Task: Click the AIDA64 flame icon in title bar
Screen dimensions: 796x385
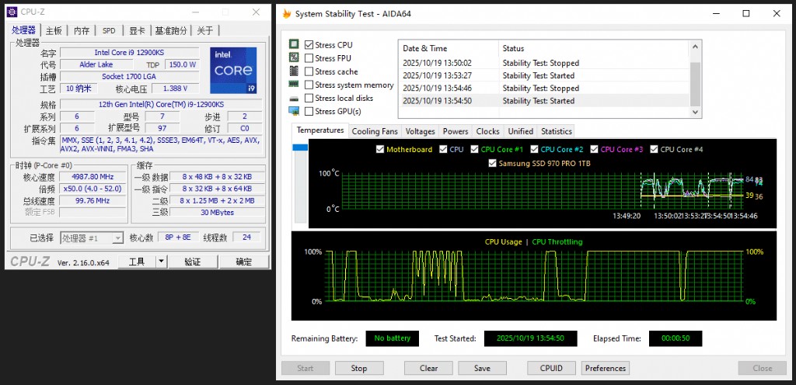Action: point(287,14)
